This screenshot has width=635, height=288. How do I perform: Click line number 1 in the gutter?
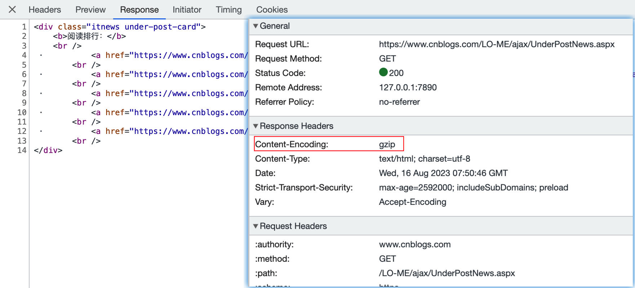click(24, 27)
